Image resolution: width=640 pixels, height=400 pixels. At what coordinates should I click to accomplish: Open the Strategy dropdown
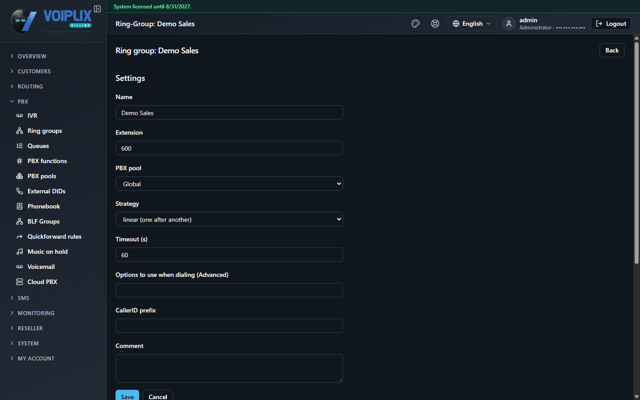click(229, 219)
